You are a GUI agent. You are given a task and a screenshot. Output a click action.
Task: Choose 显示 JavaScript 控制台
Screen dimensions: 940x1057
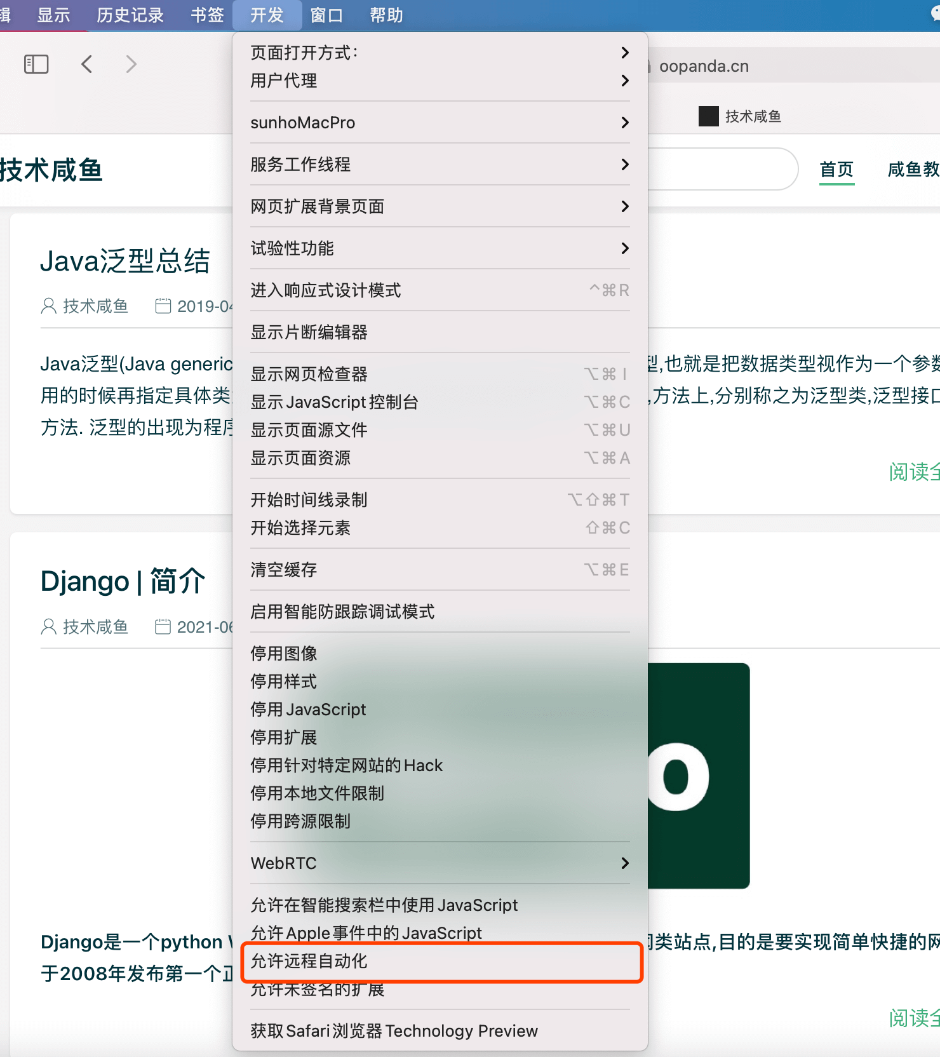pos(440,402)
